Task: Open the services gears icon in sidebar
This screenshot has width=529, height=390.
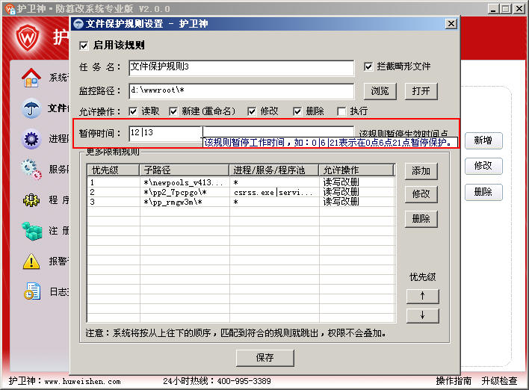Action: pyautogui.click(x=31, y=170)
